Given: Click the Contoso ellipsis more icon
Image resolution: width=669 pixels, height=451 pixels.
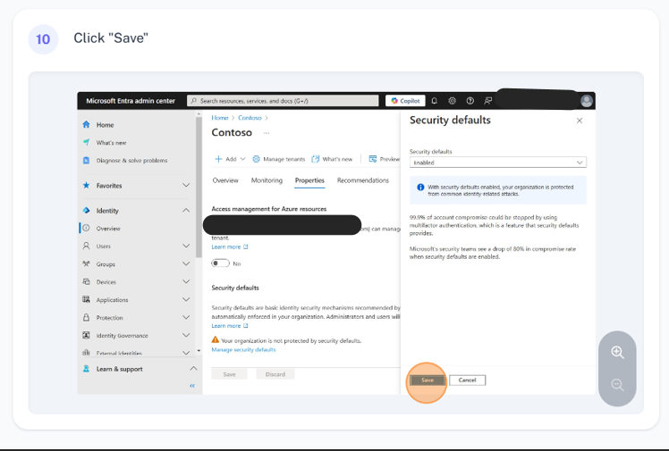Looking at the screenshot, I should coord(267,133).
